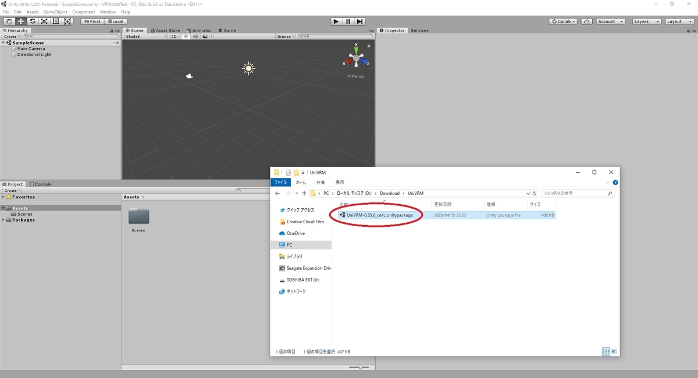The width and height of the screenshot is (698, 378).
Task: Select the sun light gizmo in Scene
Action: pyautogui.click(x=249, y=69)
